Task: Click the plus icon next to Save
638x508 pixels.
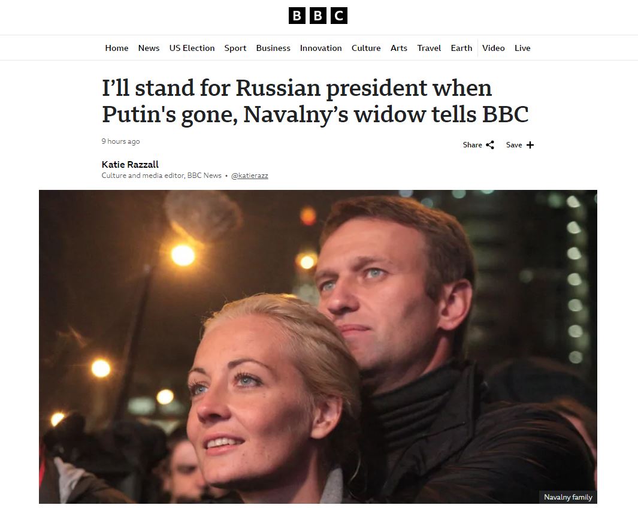Action: point(530,145)
